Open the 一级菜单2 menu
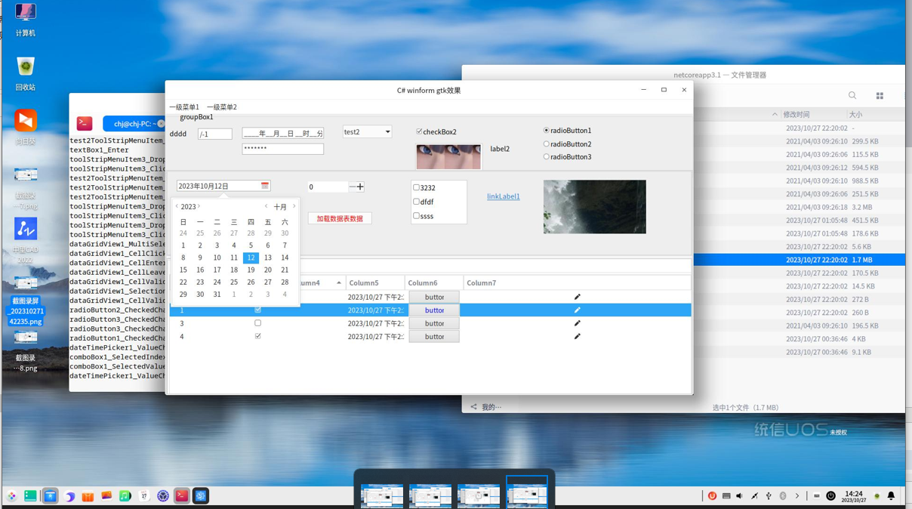This screenshot has height=509, width=912. 222,107
